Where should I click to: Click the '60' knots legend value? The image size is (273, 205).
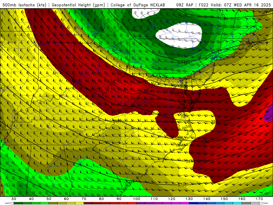click(x=66, y=199)
